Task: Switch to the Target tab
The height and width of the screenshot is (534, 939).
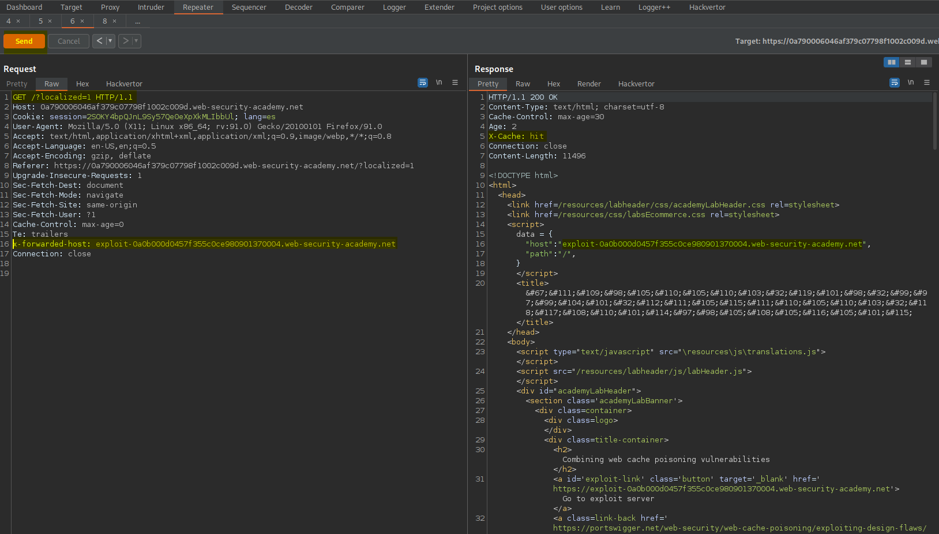Action: coord(71,7)
